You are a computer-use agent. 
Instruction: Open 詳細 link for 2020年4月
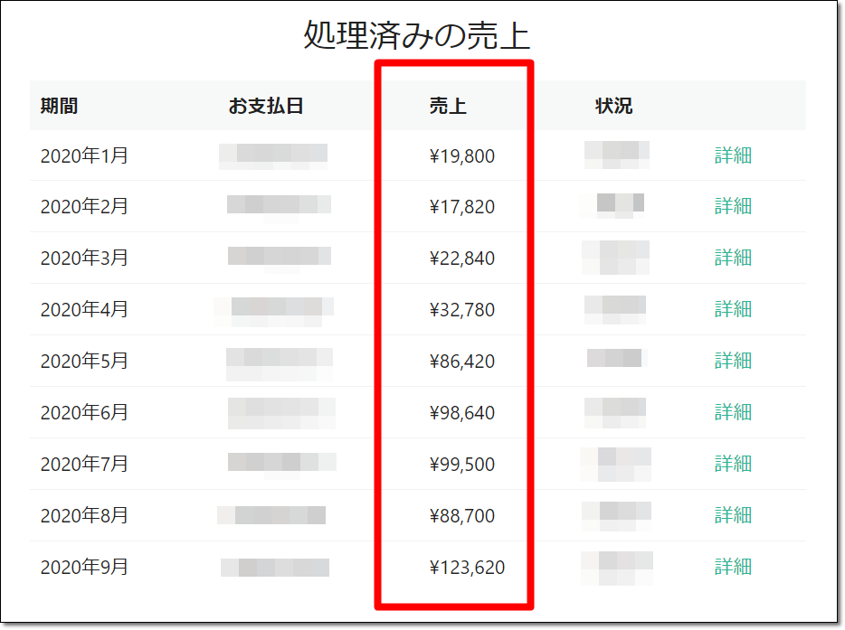coord(733,309)
